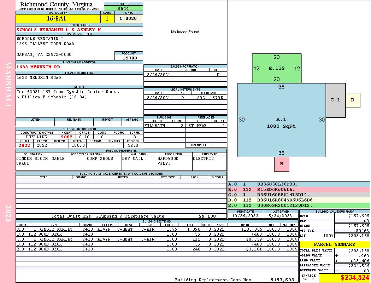This screenshot has width=371, height=283.
Task: Click the vertical MARSHALL district label
Action: [x=8, y=85]
